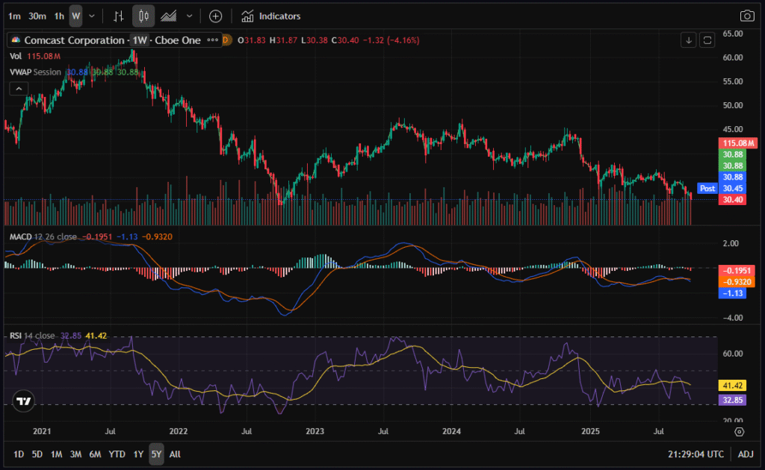Choose the Area chart style icon
The width and height of the screenshot is (765, 470).
(169, 16)
